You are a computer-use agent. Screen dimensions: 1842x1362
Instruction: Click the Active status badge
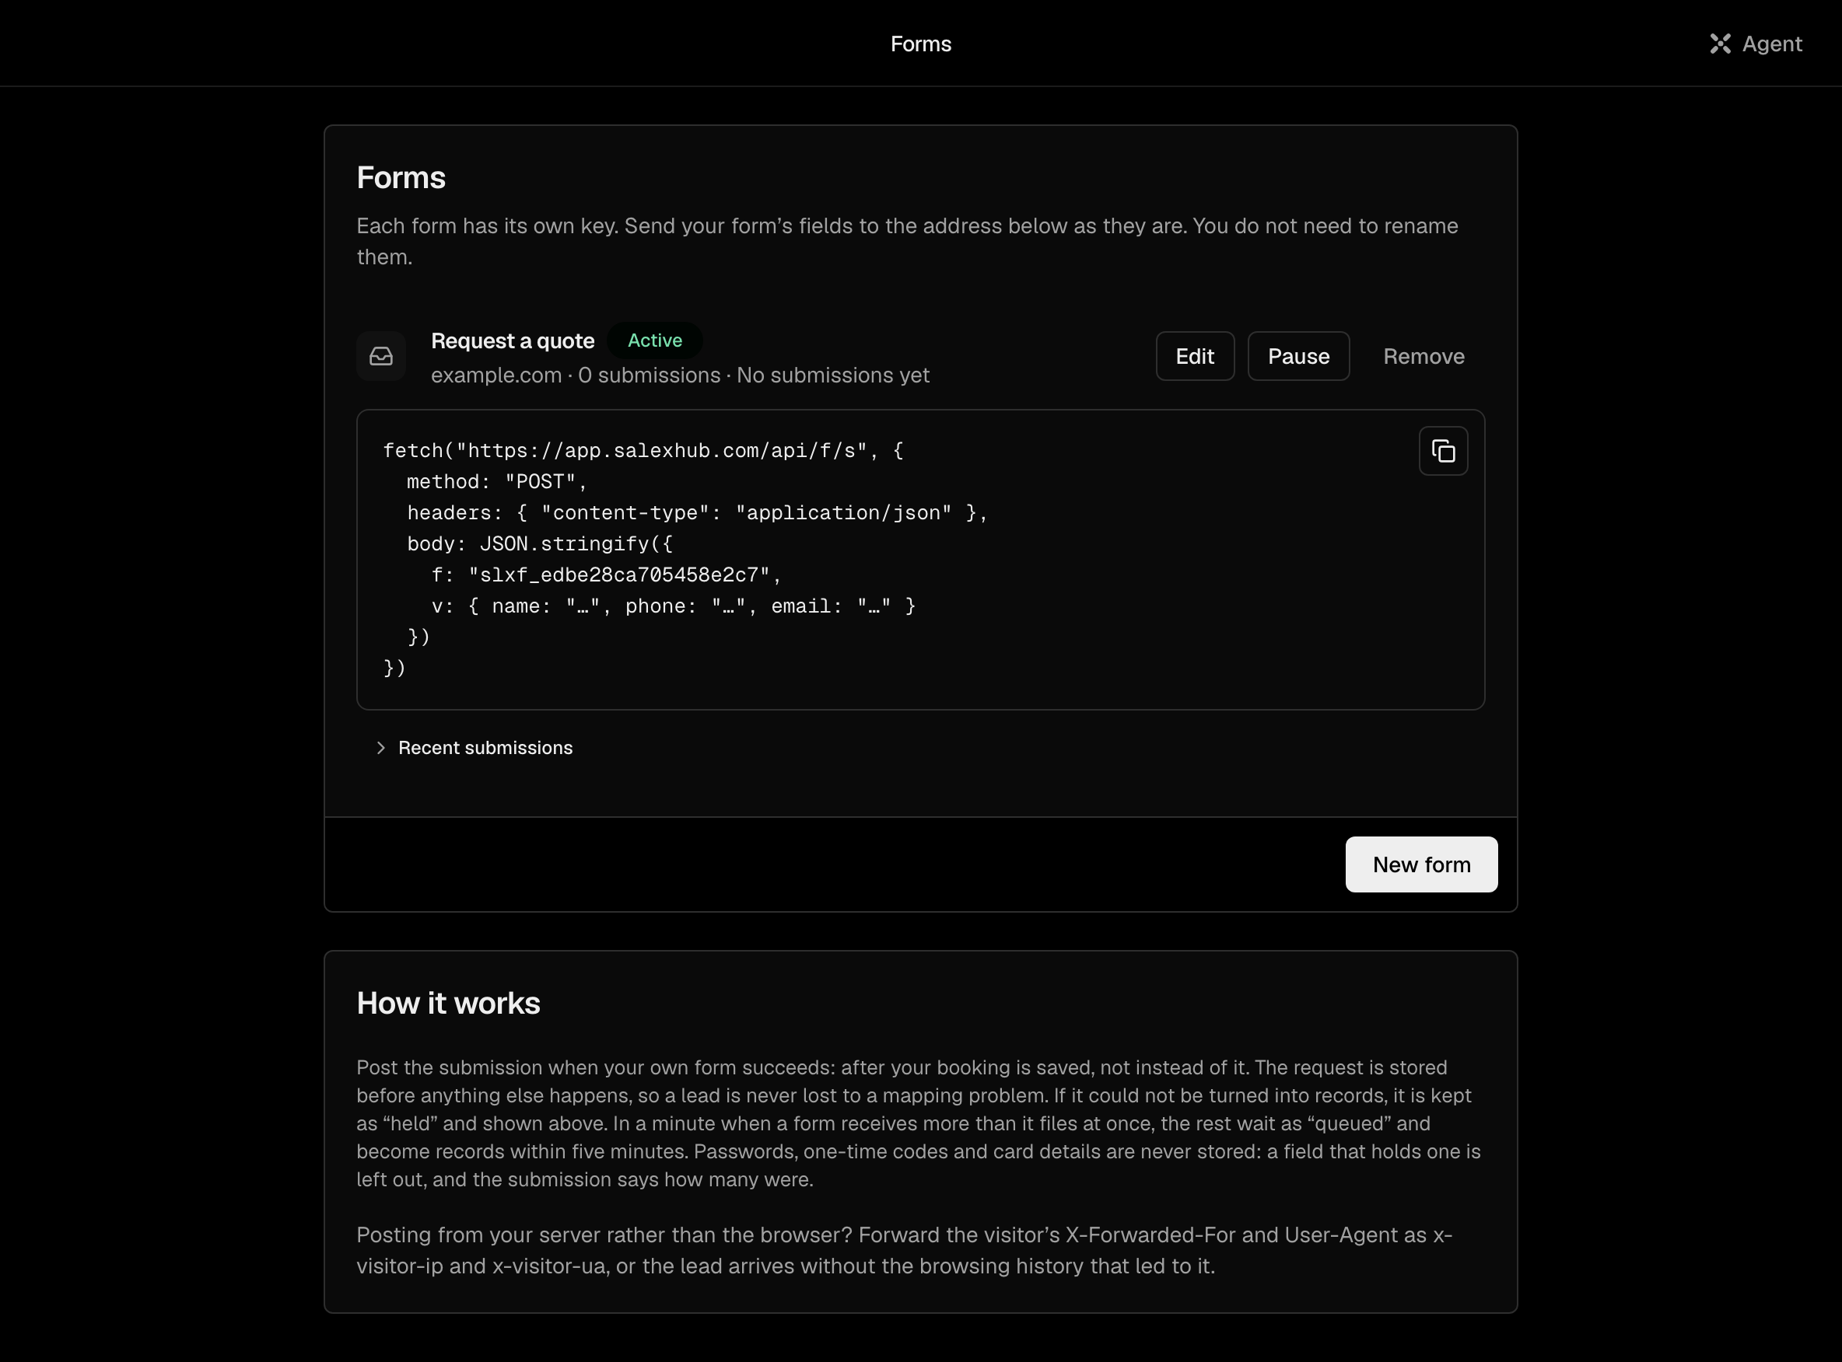pyautogui.click(x=654, y=340)
